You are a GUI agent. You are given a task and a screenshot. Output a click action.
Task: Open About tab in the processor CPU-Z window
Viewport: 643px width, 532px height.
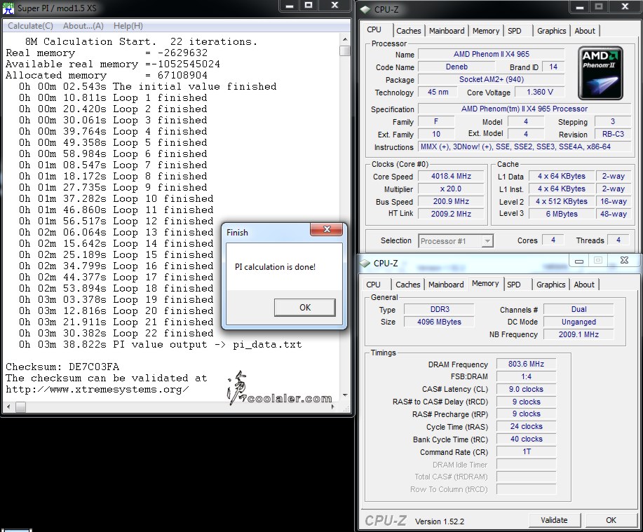pos(585,31)
